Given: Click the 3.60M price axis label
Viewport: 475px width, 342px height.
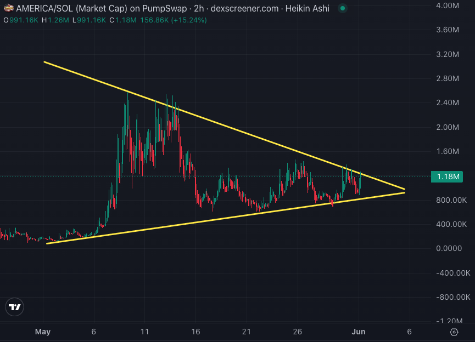Looking at the screenshot, I should point(448,30).
